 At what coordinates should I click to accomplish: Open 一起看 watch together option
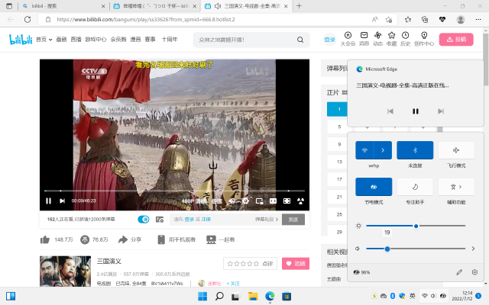click(221, 239)
